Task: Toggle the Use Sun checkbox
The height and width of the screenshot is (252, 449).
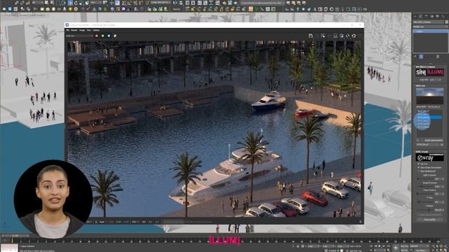Action: tap(419, 164)
